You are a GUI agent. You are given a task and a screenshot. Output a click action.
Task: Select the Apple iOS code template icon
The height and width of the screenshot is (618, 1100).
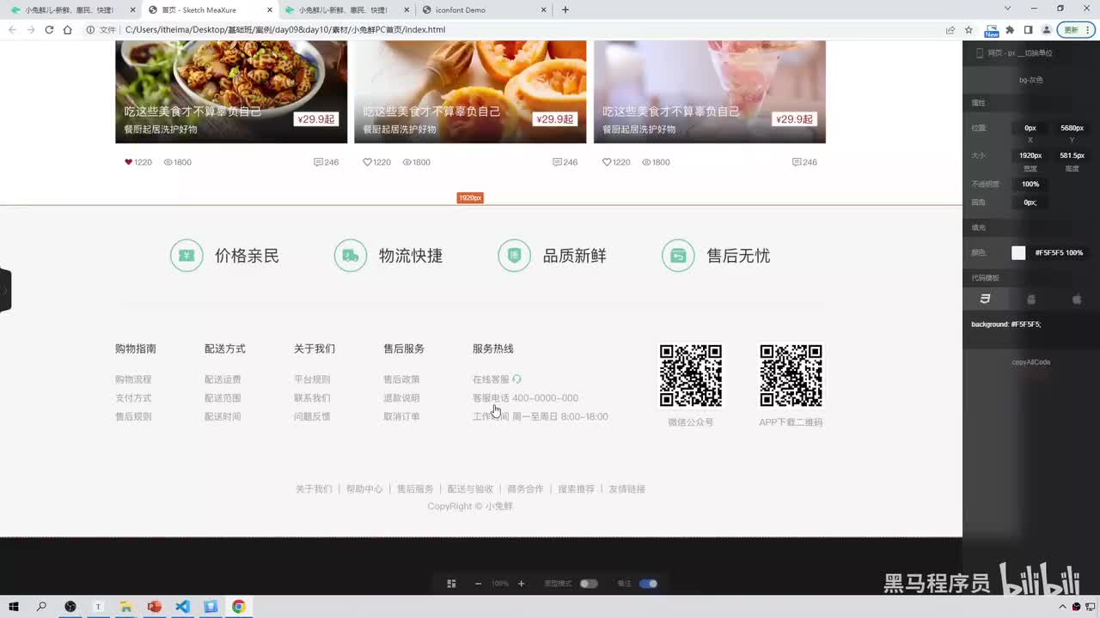tap(1077, 299)
